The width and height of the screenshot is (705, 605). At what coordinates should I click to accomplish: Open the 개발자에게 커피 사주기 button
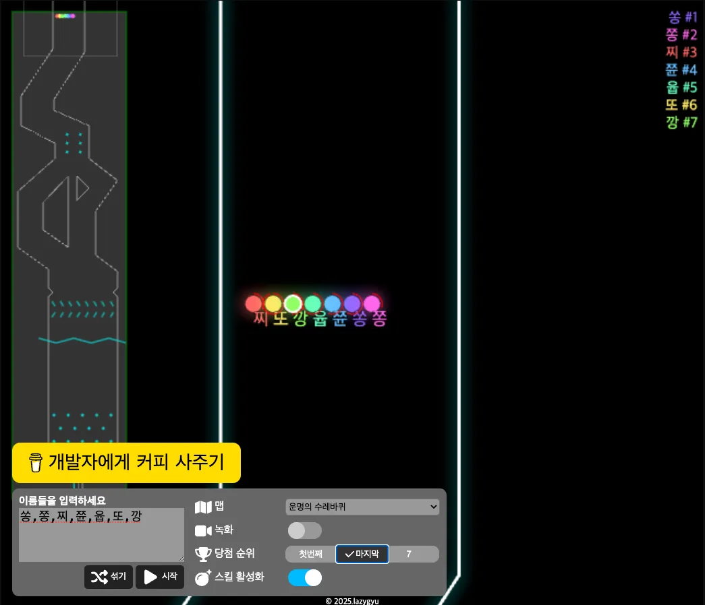[x=126, y=463]
